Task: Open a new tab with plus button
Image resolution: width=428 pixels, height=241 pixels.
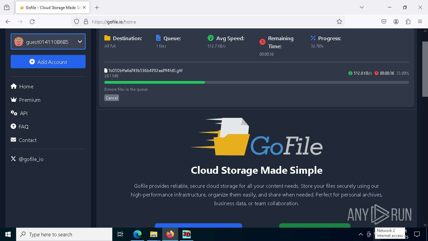Action: 97,7
